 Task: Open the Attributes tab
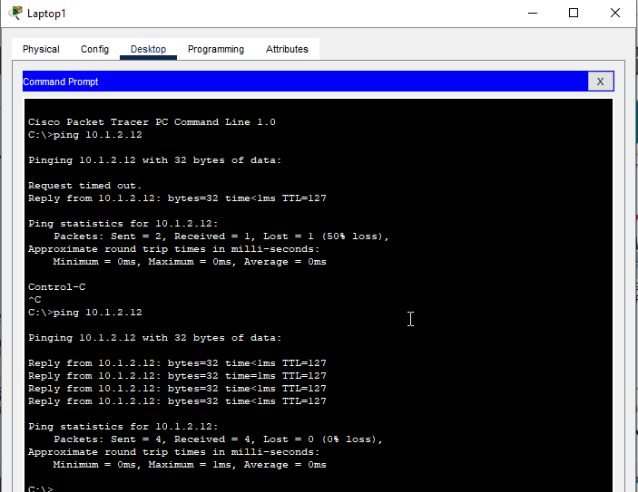pos(287,49)
